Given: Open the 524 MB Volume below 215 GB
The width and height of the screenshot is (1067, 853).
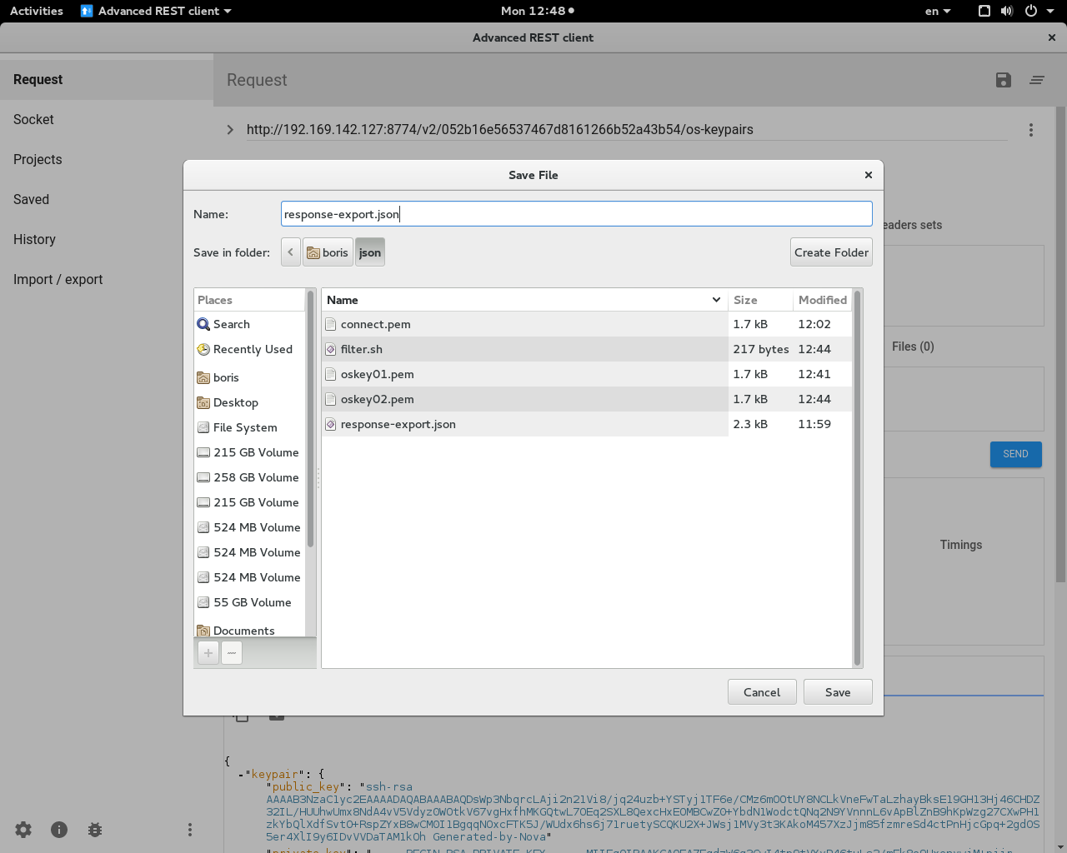Looking at the screenshot, I should click(x=250, y=527).
